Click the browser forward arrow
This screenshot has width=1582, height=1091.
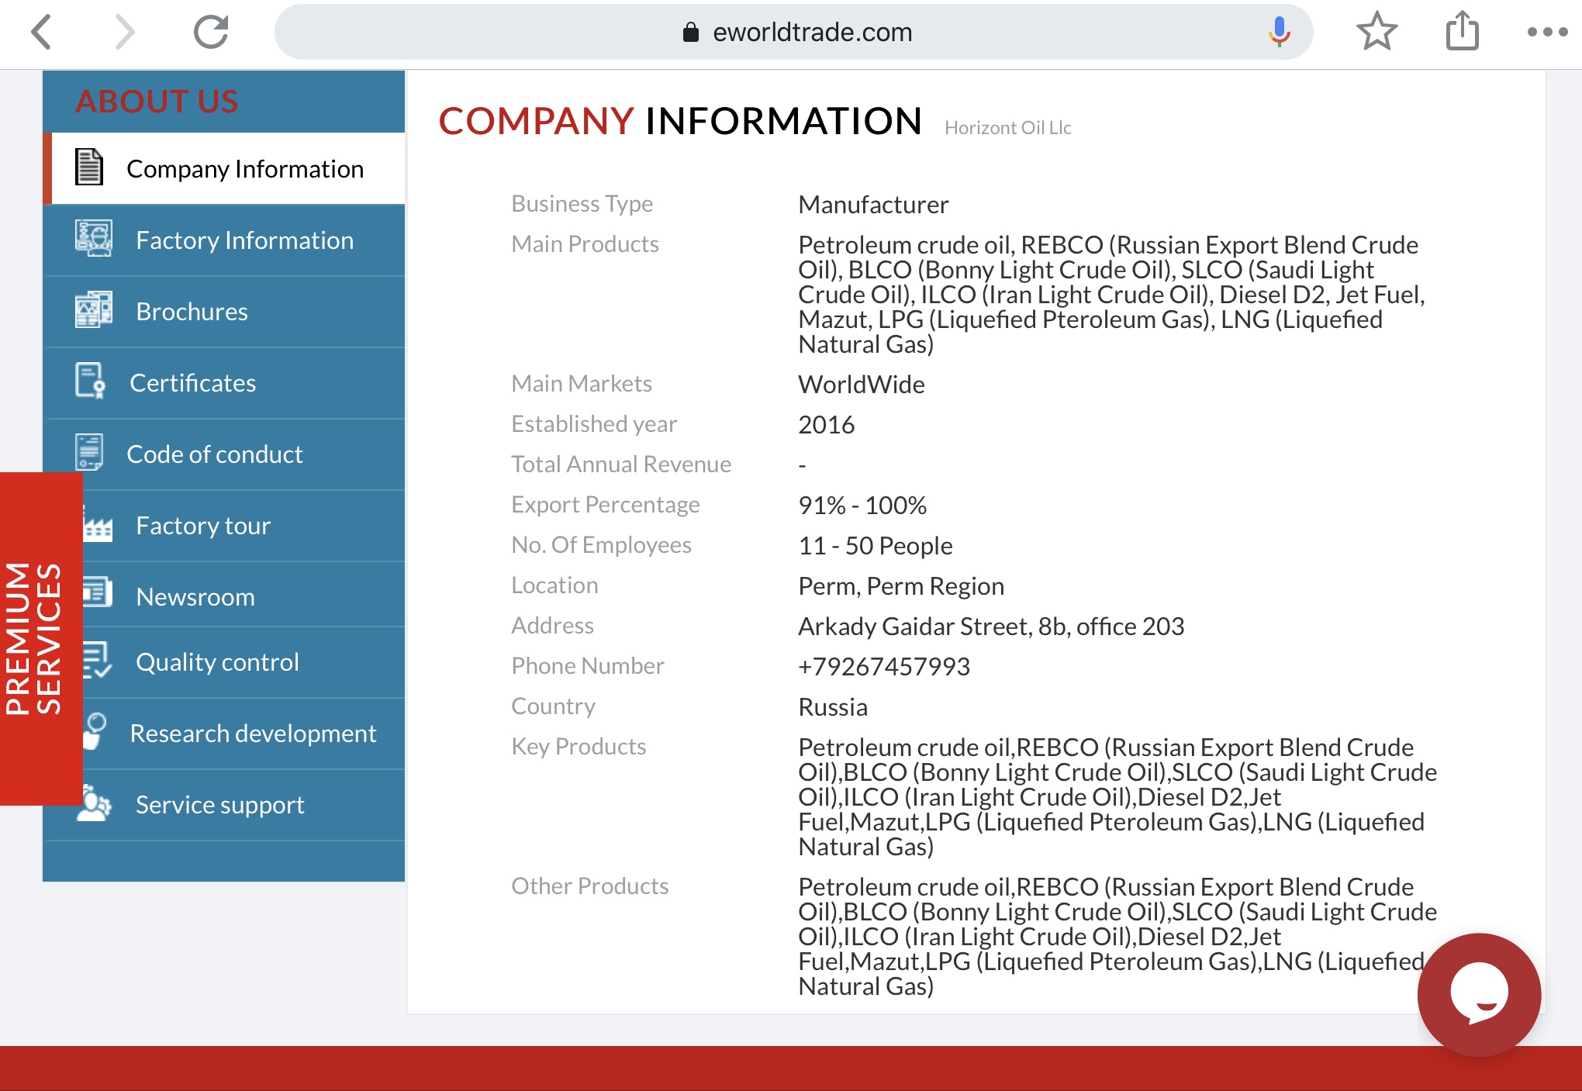124,33
